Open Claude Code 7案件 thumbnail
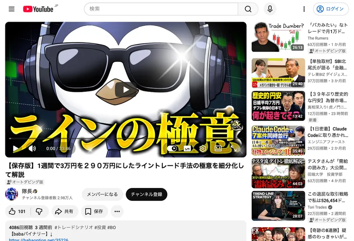354x241 pixels. (278, 141)
